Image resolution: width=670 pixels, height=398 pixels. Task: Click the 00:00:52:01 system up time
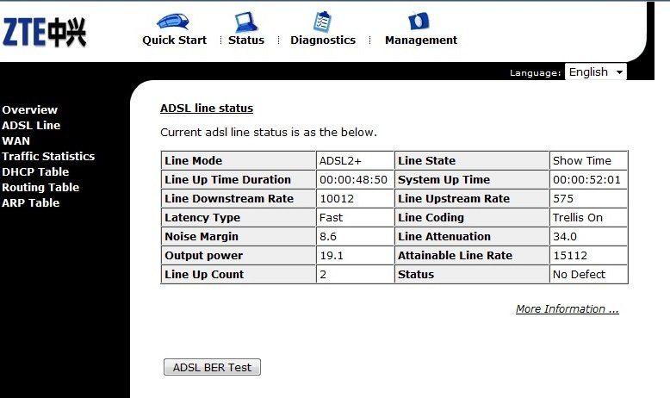pos(588,179)
